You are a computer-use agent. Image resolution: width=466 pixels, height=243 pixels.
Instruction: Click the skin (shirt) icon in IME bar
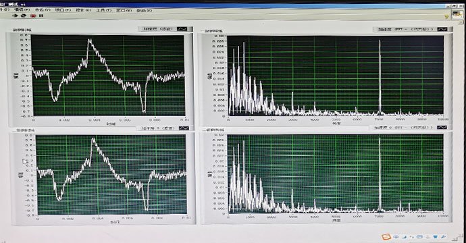[x=435, y=237]
